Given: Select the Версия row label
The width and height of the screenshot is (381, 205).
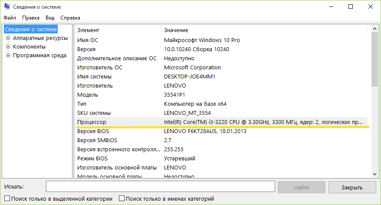Looking at the screenshot, I should [x=86, y=49].
